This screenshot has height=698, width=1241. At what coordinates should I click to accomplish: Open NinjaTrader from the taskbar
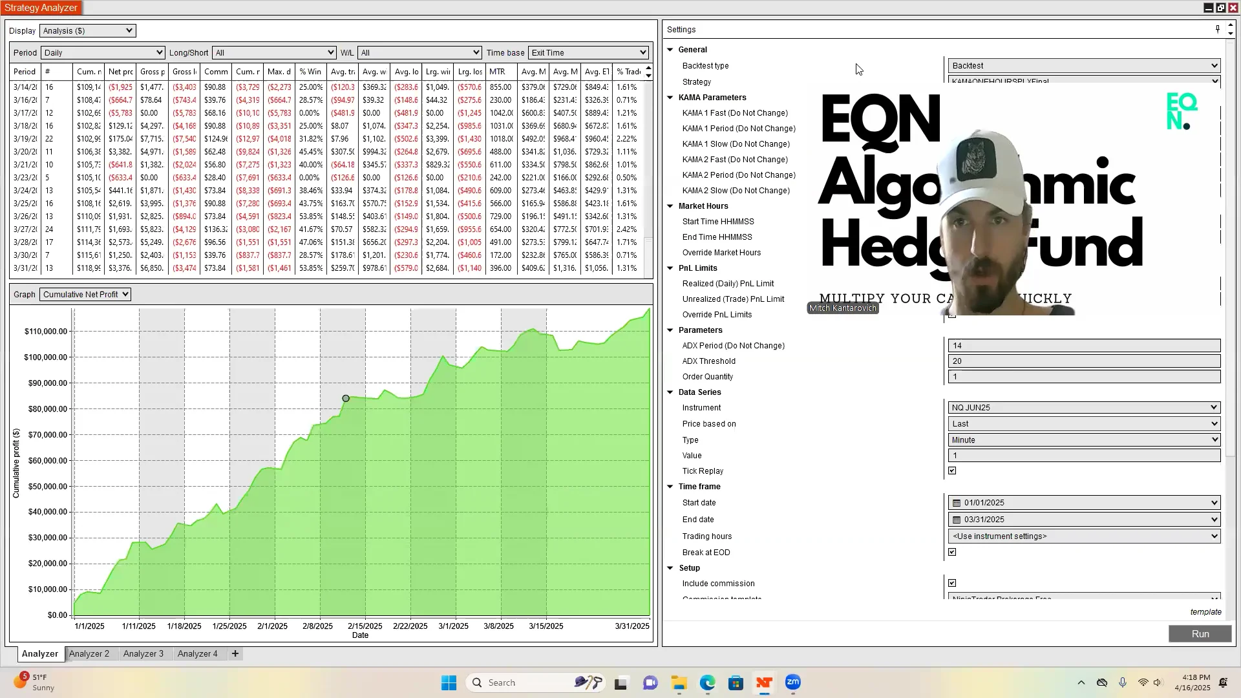(764, 682)
